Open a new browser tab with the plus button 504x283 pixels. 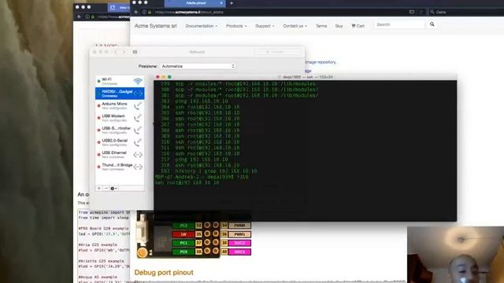coord(232,3)
